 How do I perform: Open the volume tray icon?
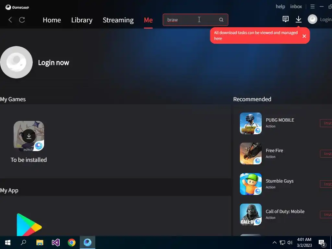coord(290,243)
